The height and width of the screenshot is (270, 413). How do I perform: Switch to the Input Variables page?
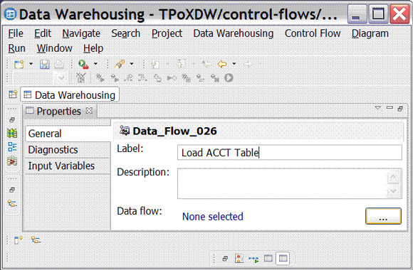pyautogui.click(x=68, y=166)
